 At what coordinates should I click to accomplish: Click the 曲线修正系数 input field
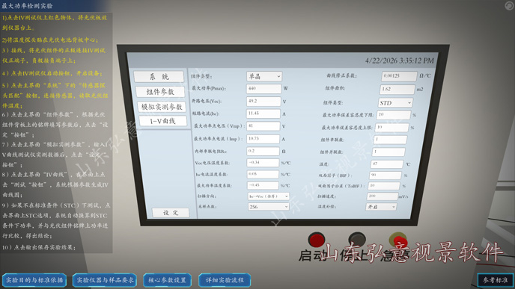tap(399, 75)
